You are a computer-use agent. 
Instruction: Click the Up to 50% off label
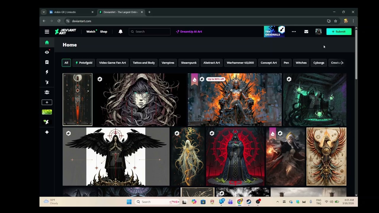[x=216, y=79]
